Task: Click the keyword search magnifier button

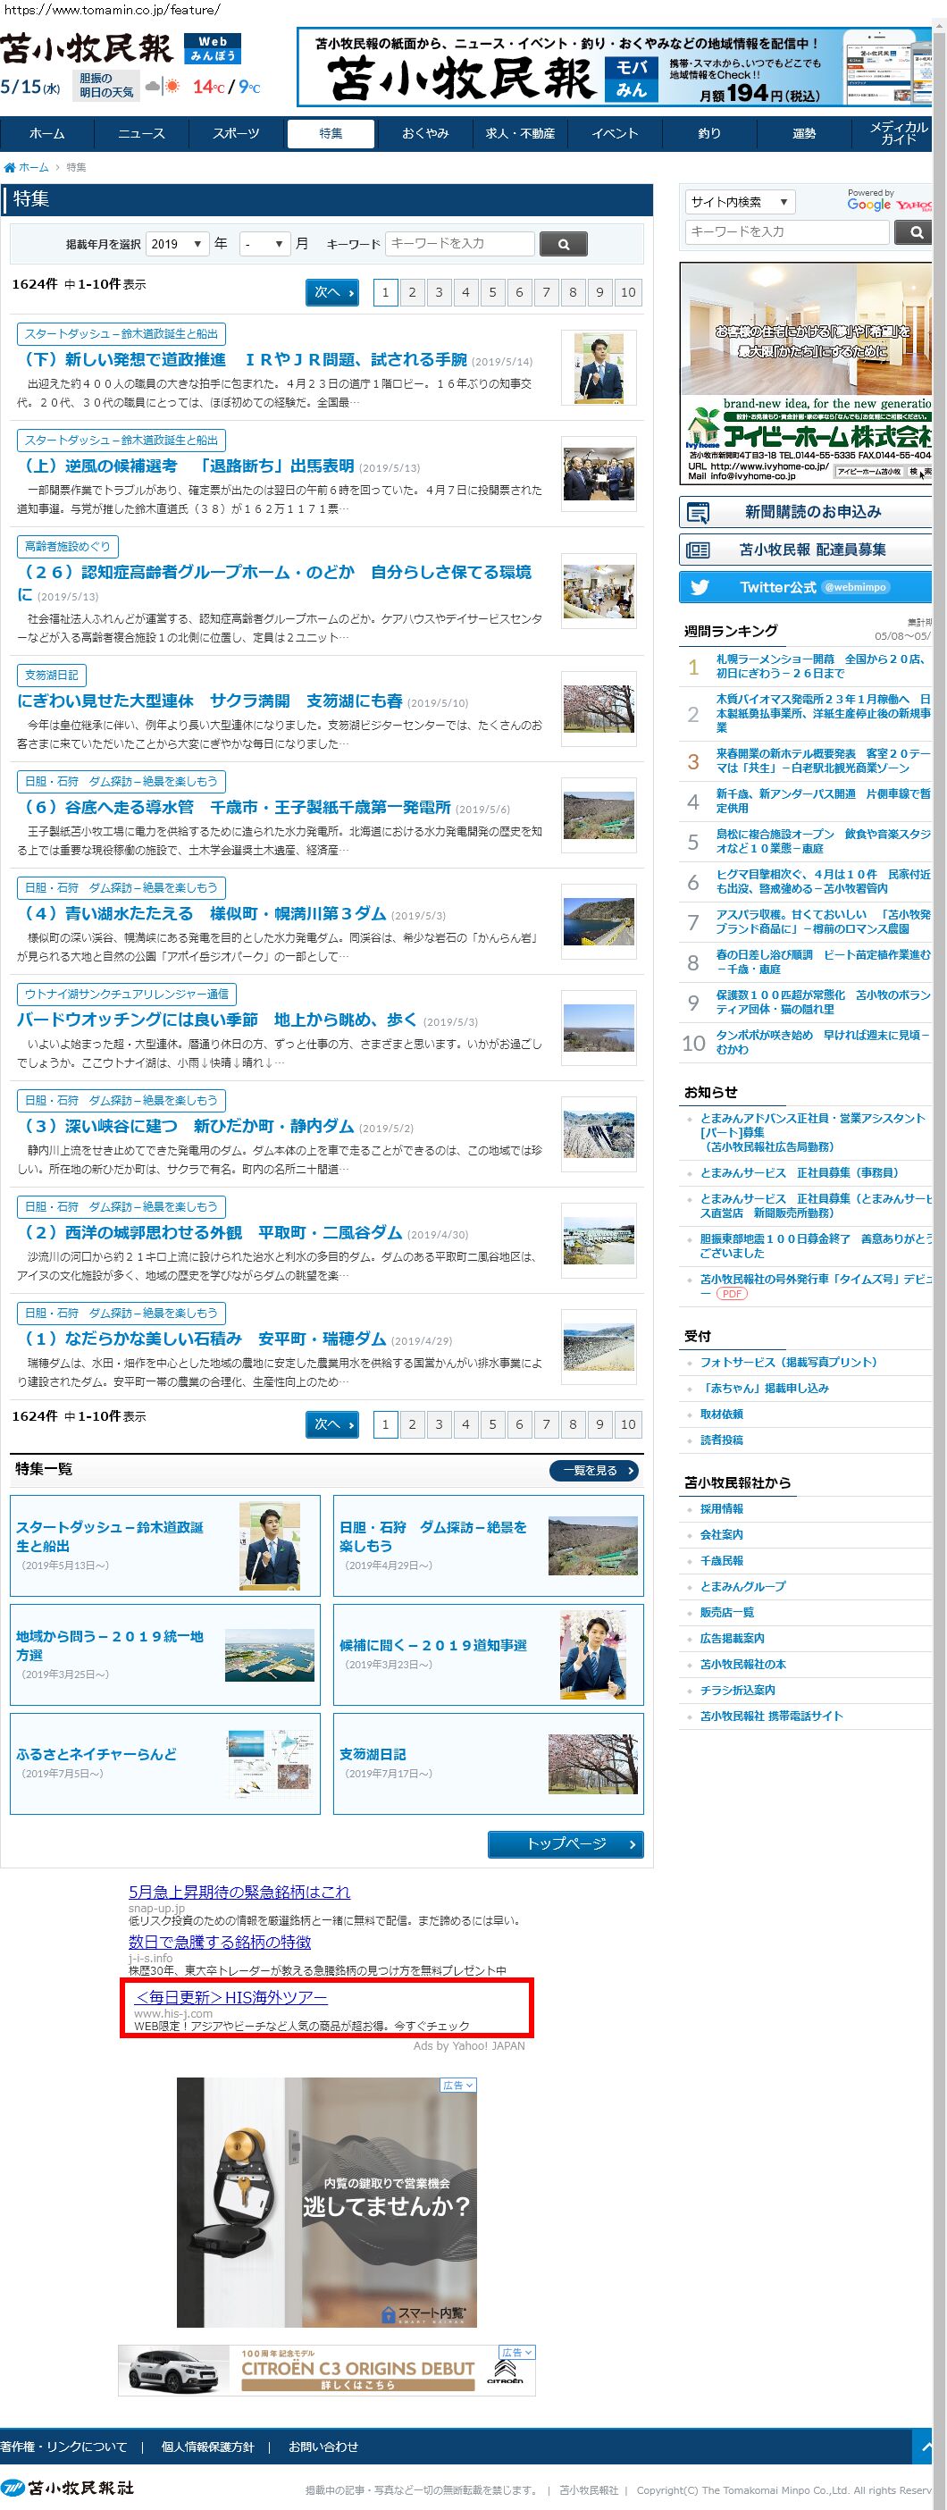Action: (x=563, y=245)
